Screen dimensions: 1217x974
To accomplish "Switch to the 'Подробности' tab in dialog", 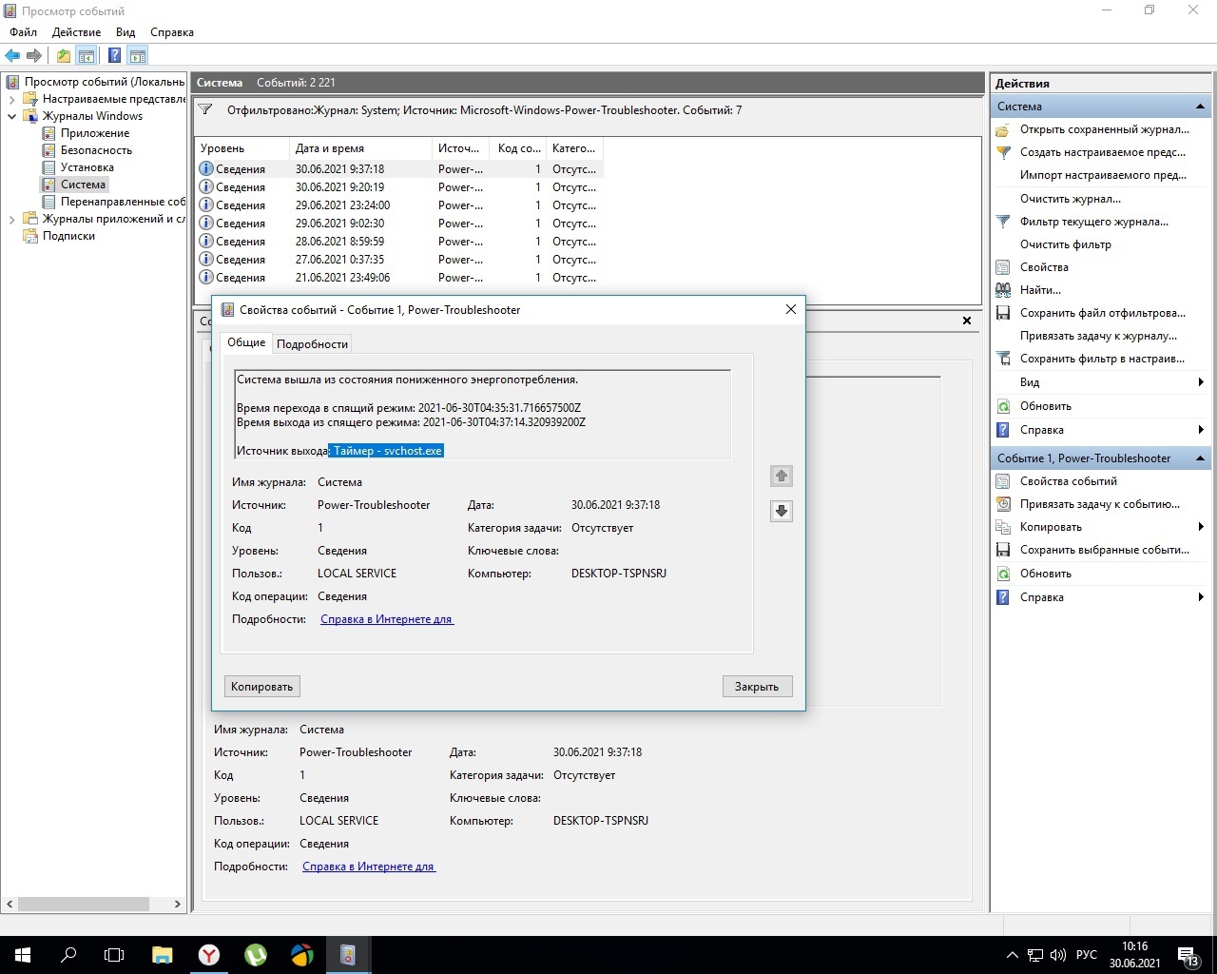I will point(313,344).
